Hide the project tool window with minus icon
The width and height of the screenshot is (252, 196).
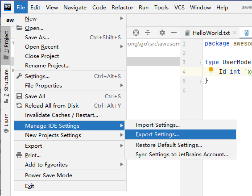pyautogui.click(x=174, y=33)
